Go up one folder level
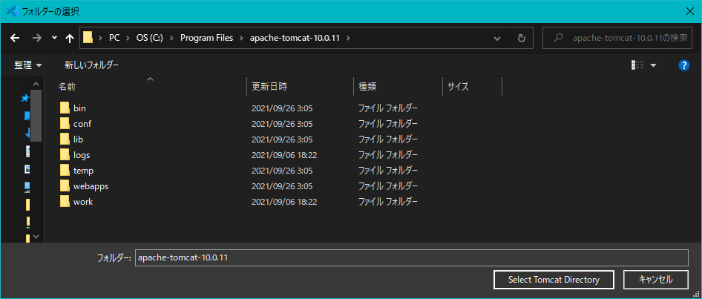 pyautogui.click(x=70, y=39)
